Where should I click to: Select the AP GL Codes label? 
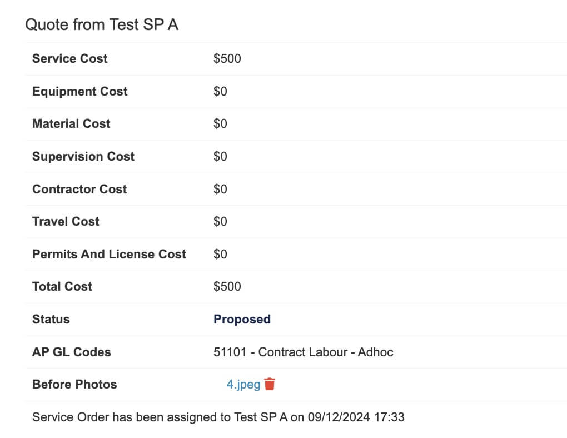(72, 352)
